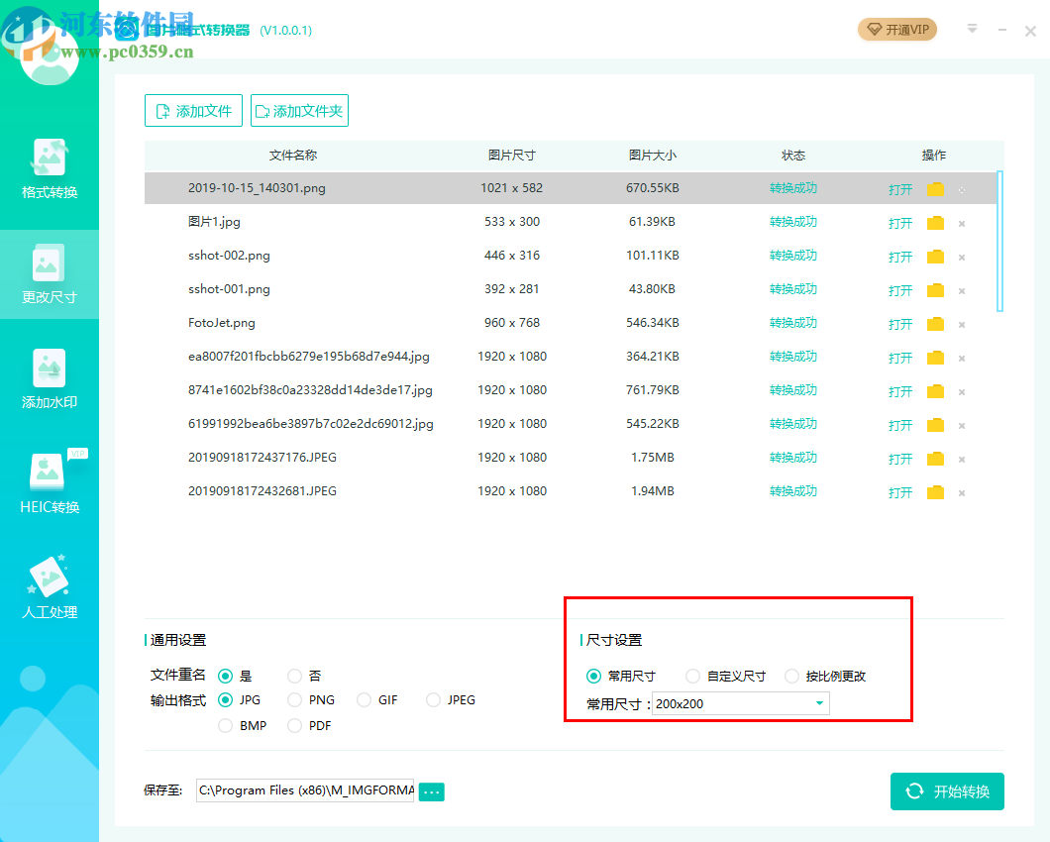Start conversion with 开始转换 button
Screen dimensions: 1050x842
[947, 791]
